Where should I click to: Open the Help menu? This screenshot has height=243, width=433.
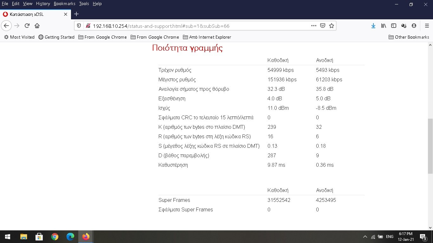[x=97, y=3]
